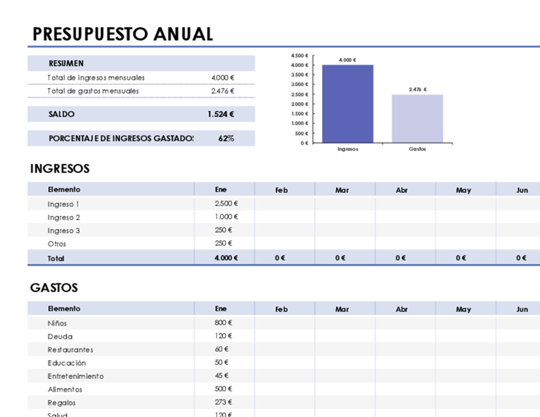Click the Abr column header in Gastos table
Image resolution: width=540 pixels, height=417 pixels.
click(x=402, y=310)
